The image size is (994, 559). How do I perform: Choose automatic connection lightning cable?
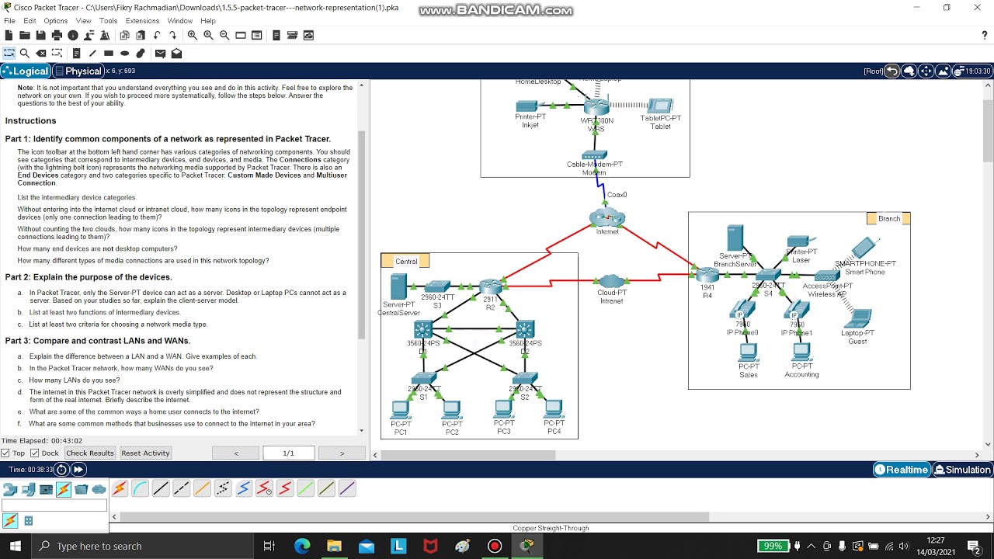click(120, 488)
